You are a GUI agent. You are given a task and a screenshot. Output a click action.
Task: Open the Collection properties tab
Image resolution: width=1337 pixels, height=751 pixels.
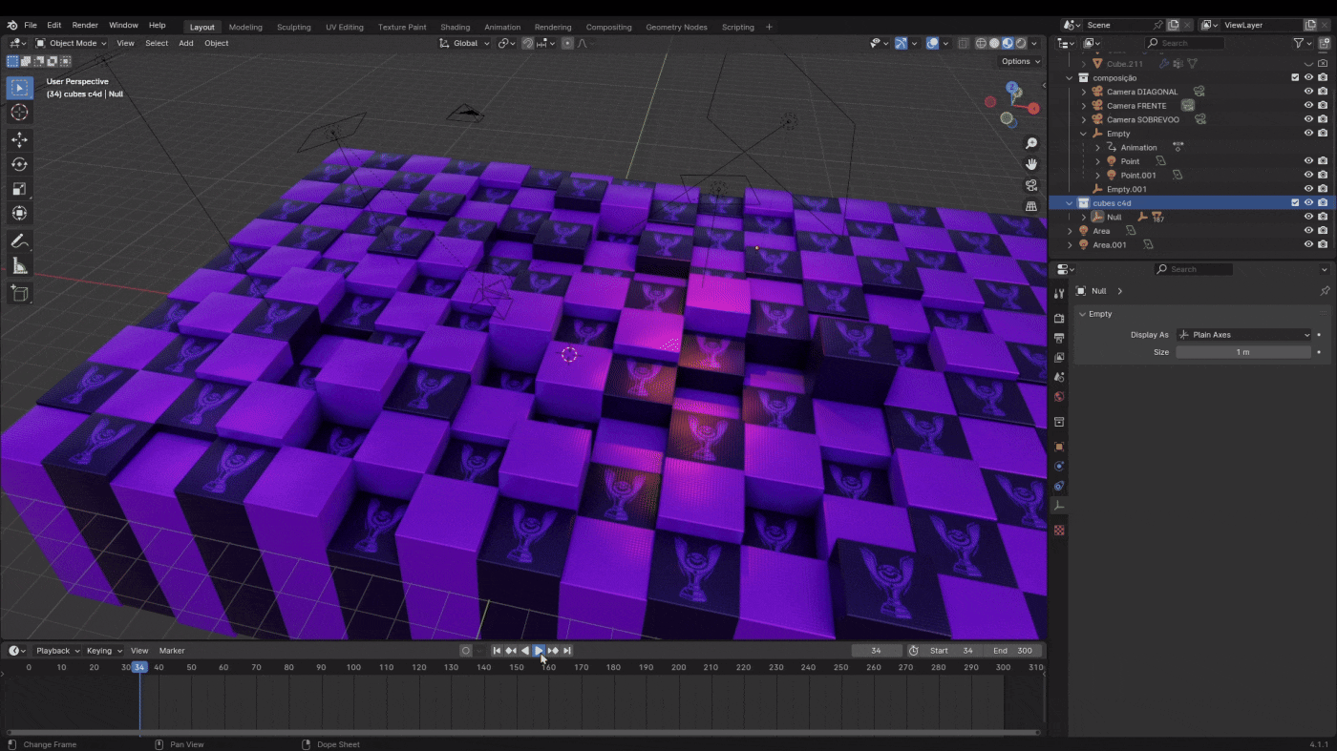[x=1059, y=422]
